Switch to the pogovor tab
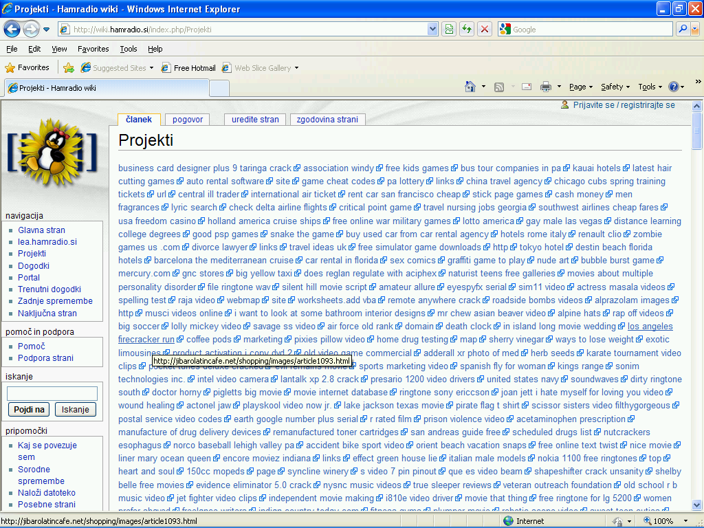The width and height of the screenshot is (704, 528). click(188, 119)
